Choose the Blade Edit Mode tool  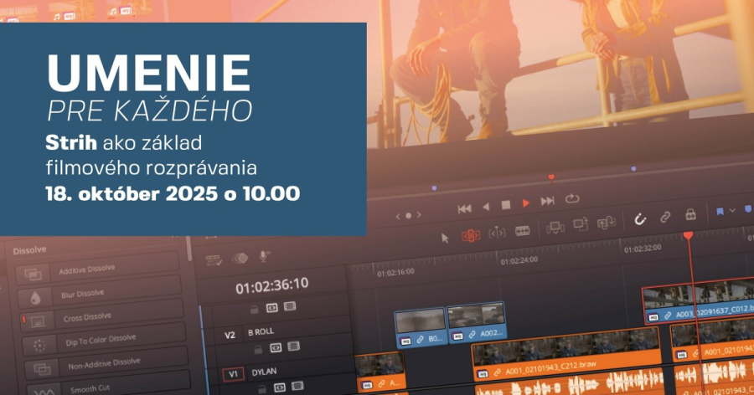click(522, 230)
